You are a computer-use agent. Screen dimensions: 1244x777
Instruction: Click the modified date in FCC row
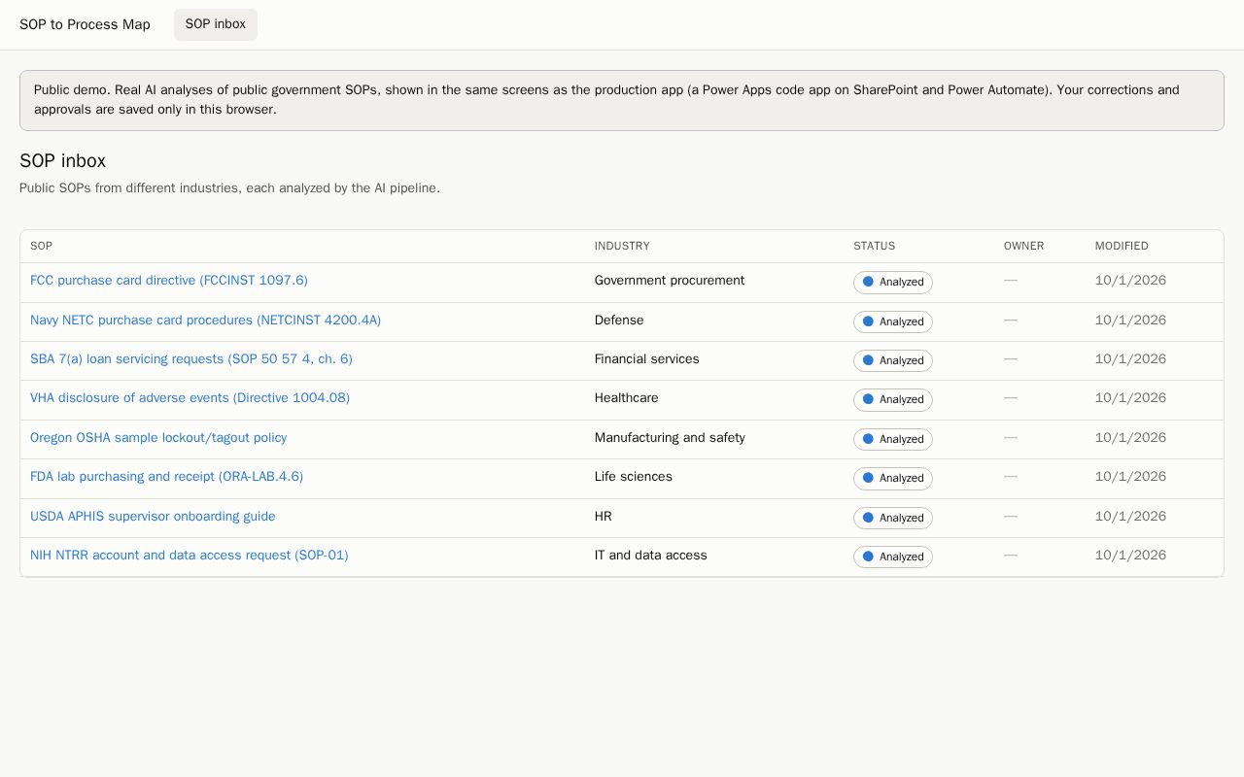(1130, 281)
